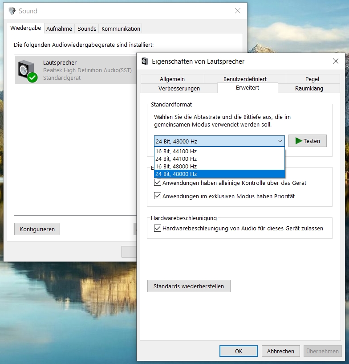
Task: Select the Lautsprecher device list entry
Action: coord(76,70)
